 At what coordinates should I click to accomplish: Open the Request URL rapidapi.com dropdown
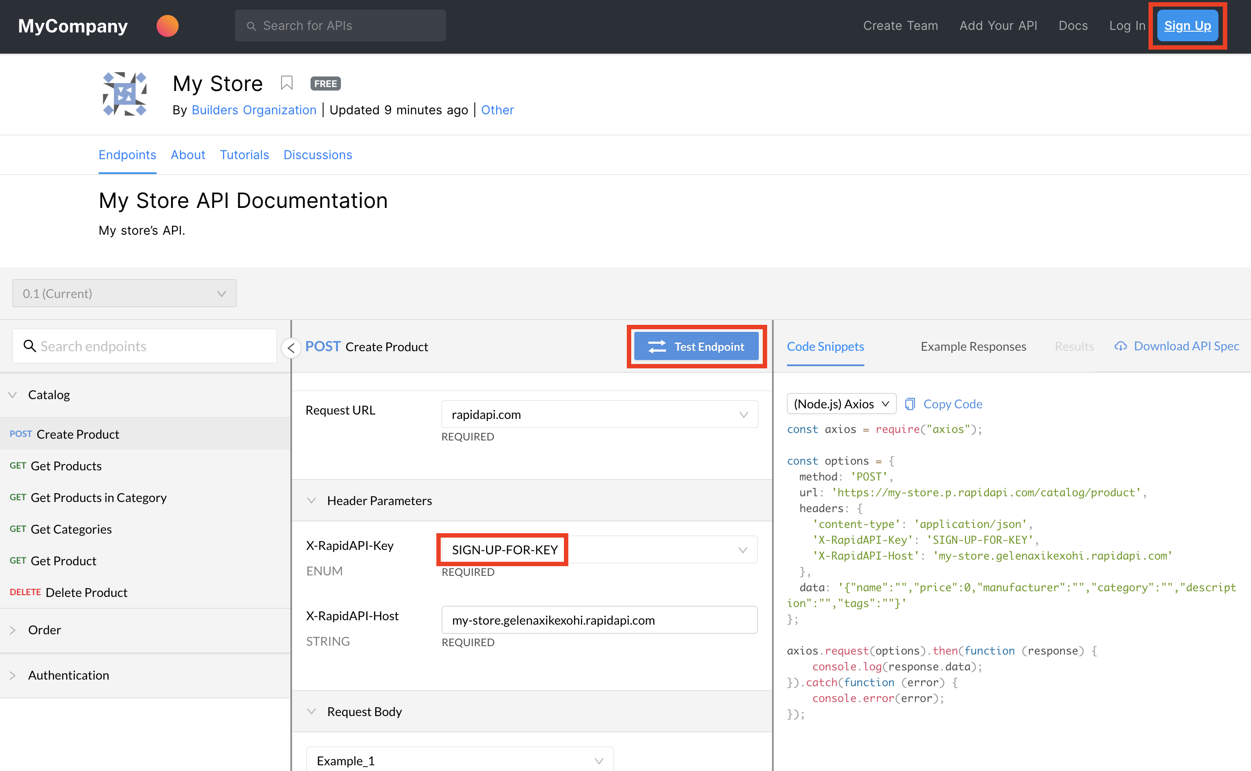click(600, 415)
